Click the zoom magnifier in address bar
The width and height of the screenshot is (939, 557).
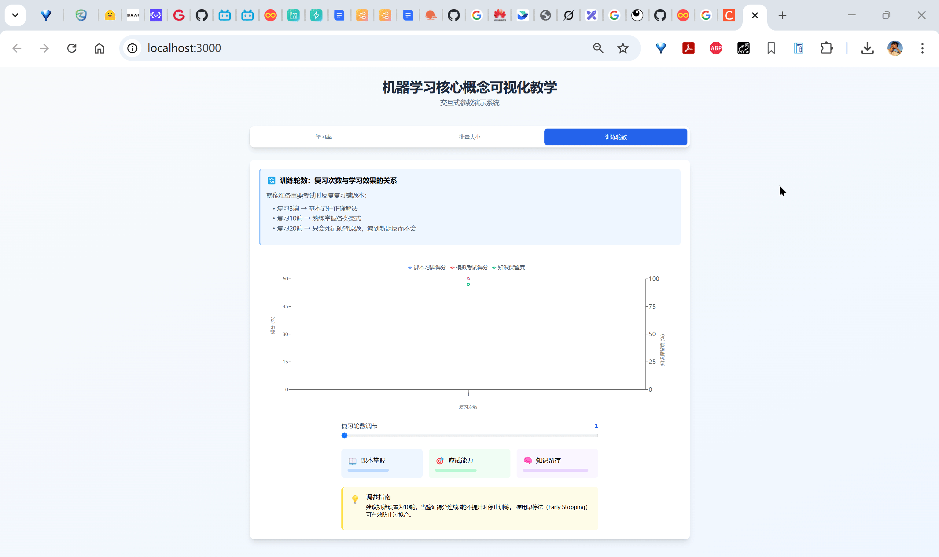click(598, 48)
